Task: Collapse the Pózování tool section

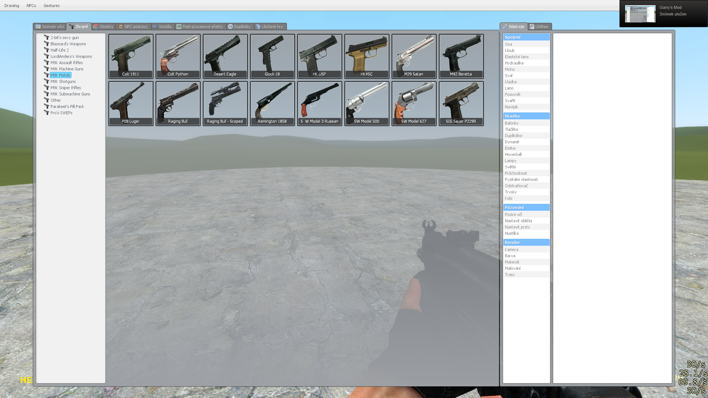Action: (x=527, y=207)
